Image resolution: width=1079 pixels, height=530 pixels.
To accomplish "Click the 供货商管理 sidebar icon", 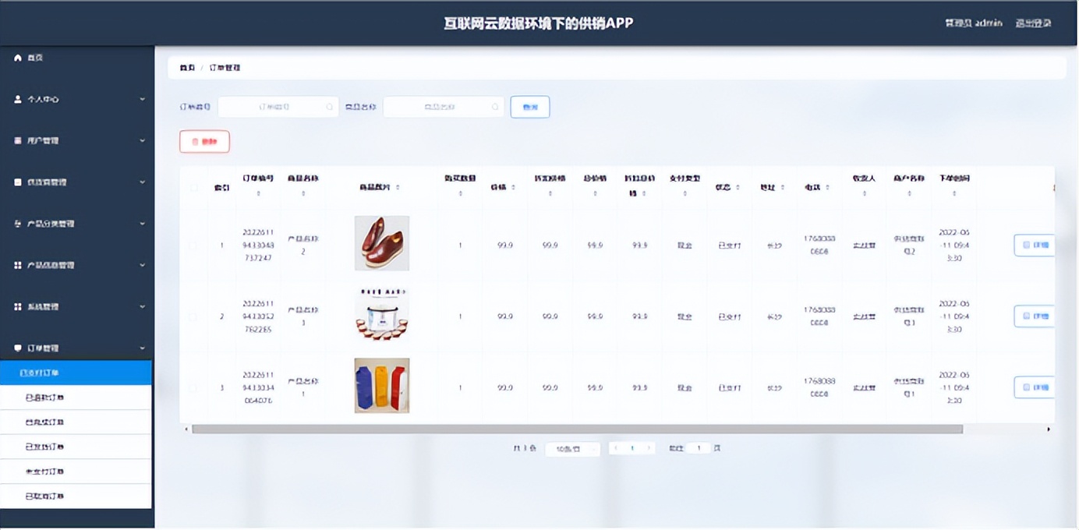I will (17, 182).
